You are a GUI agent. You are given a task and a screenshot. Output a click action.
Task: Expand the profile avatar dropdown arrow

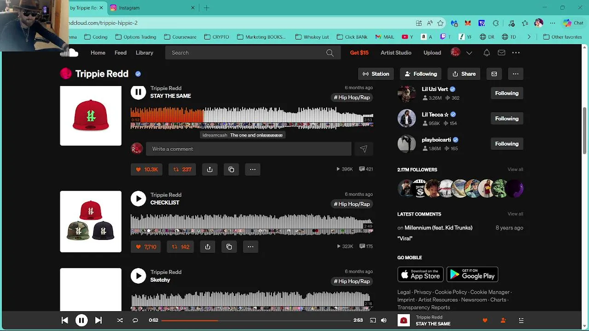[469, 53]
